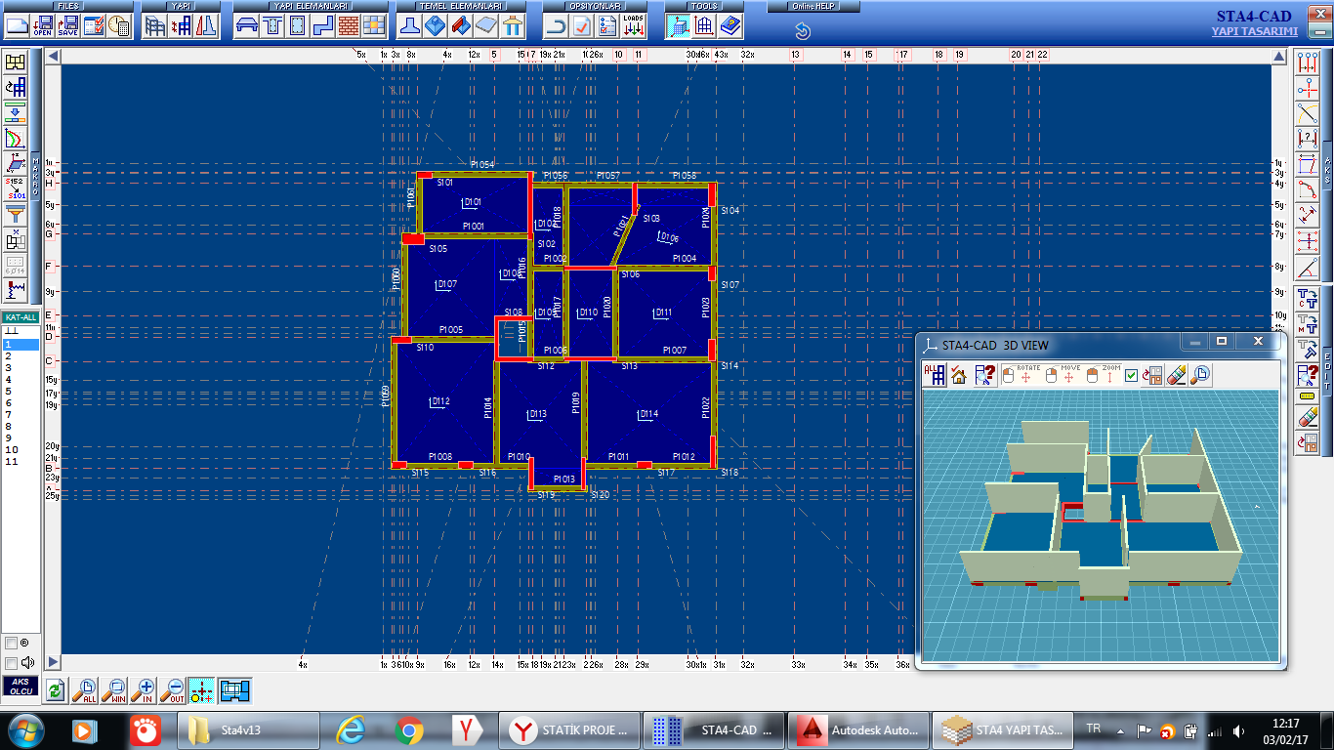Screen dimensions: 1334x750
Task: Enable the sound speaker checkbox
Action: [11, 662]
